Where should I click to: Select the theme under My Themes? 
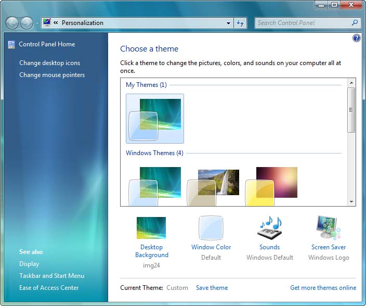[x=155, y=119]
